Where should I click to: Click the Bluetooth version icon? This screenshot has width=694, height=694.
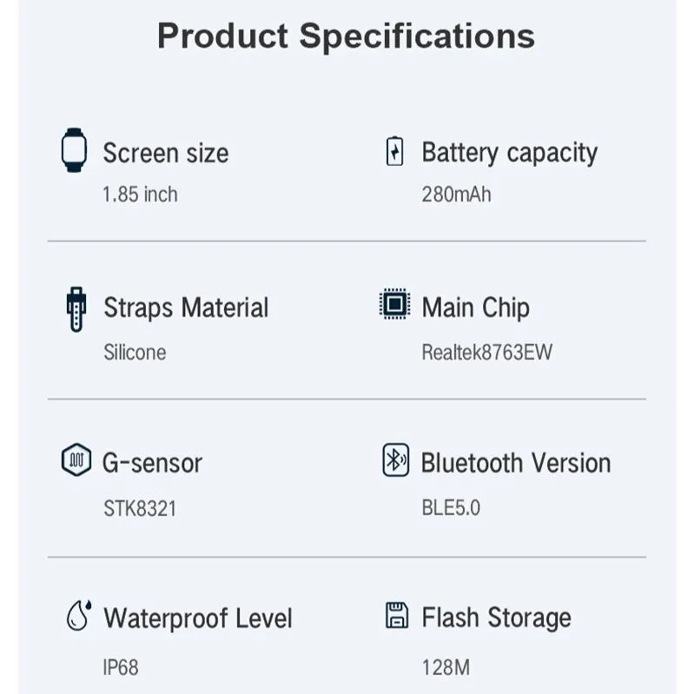395,460
